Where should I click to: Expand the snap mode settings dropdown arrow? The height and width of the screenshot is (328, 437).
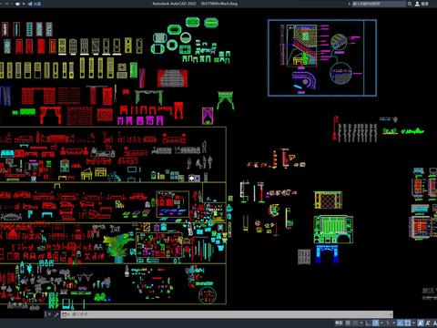coord(361,323)
